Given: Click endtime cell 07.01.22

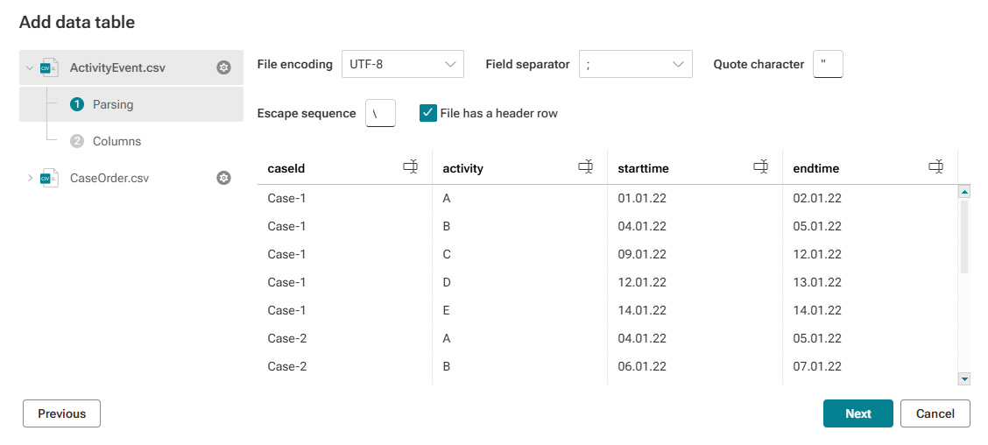Looking at the screenshot, I should (817, 366).
